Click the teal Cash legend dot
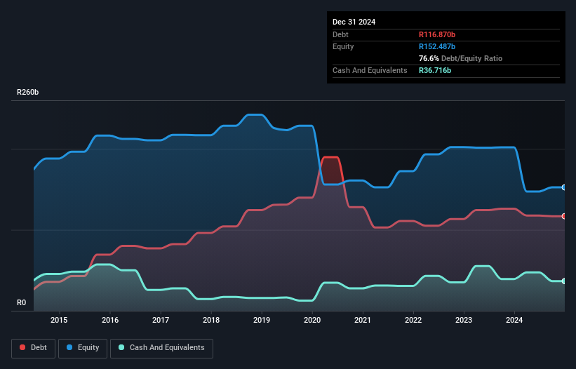 tap(121, 347)
